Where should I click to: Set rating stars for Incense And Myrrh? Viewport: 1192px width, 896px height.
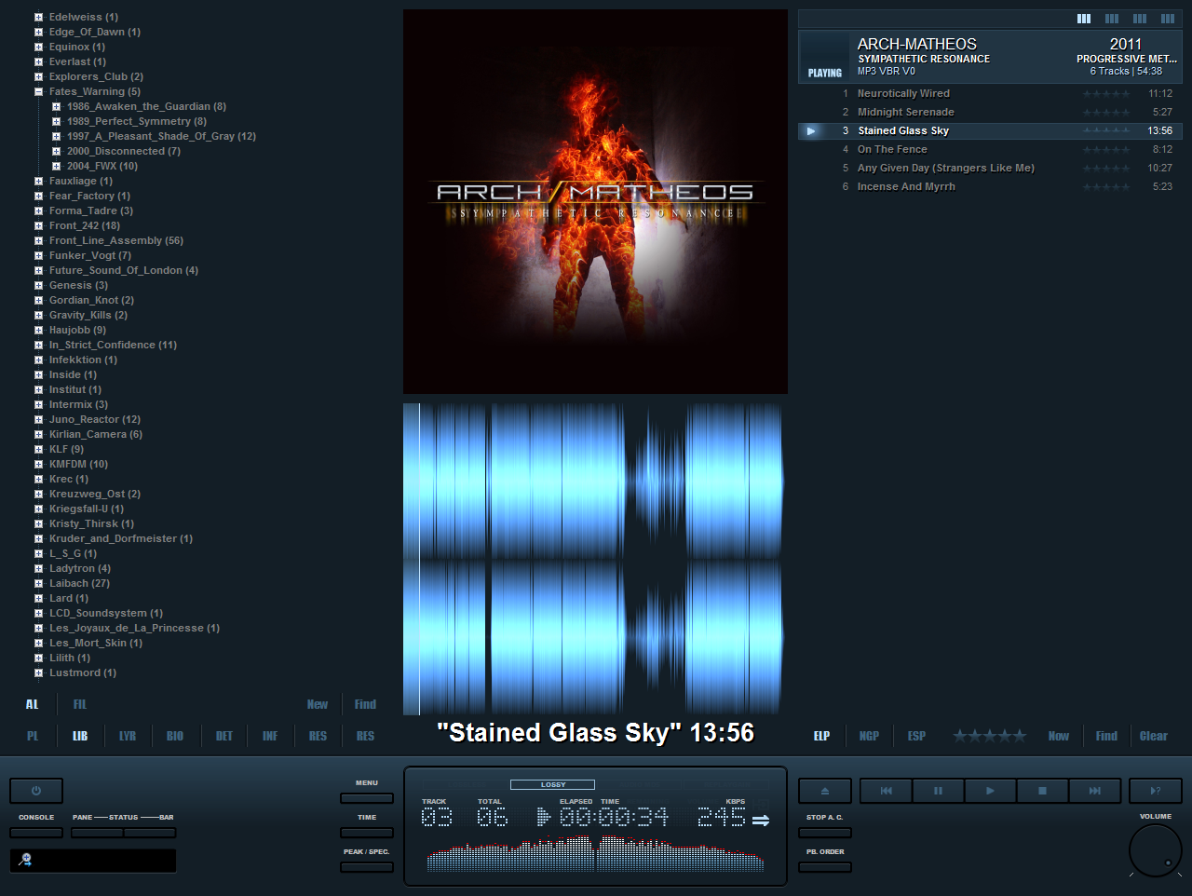point(1106,187)
